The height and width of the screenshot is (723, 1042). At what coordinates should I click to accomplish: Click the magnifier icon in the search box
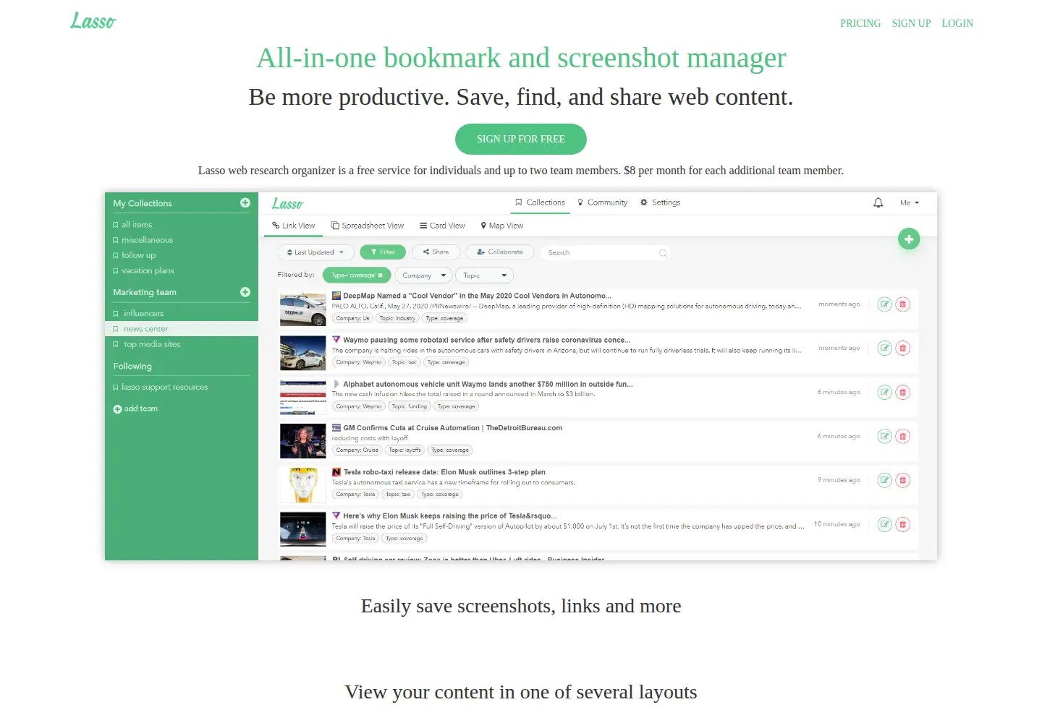point(663,253)
